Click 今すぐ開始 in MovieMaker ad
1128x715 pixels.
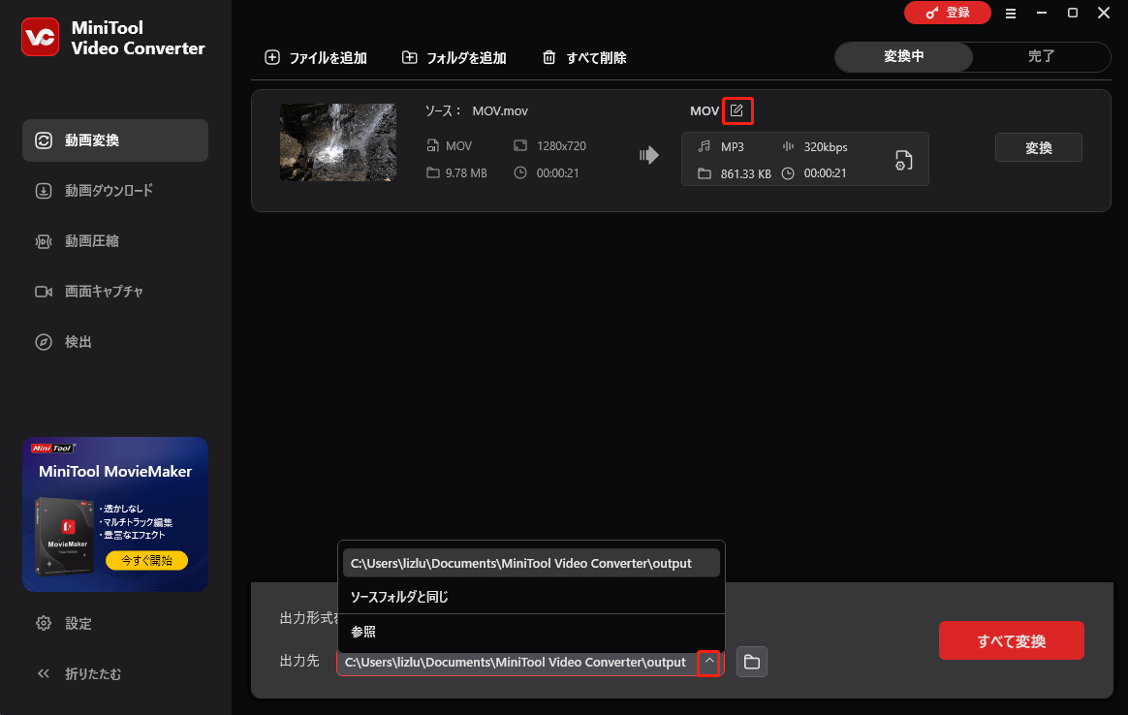pyautogui.click(x=146, y=560)
